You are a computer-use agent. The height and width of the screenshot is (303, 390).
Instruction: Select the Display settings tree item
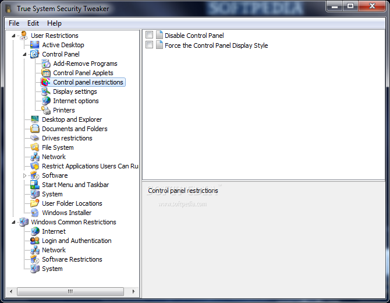pos(75,91)
